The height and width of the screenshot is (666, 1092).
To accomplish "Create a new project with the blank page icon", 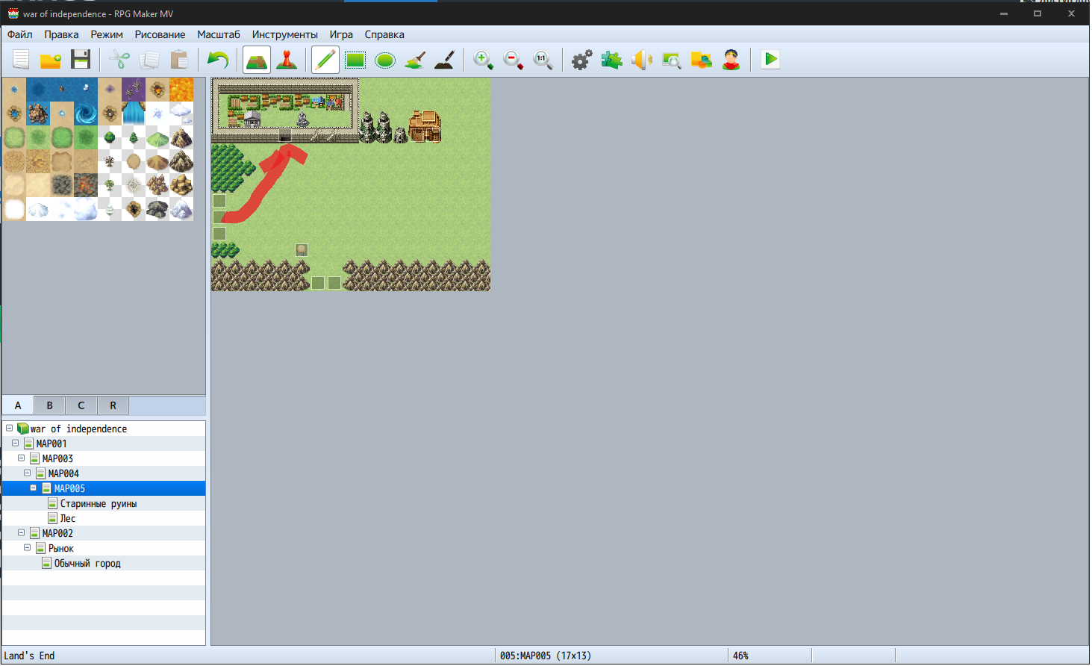I will 21,60.
